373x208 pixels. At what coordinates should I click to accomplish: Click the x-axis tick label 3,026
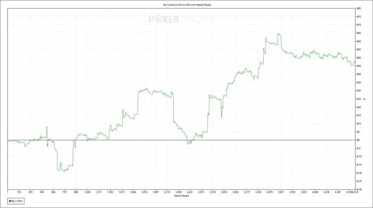point(236,192)
